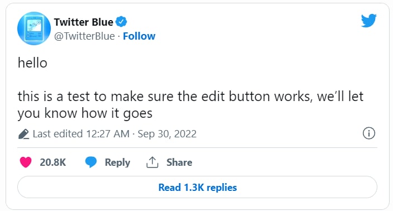Click the Sep 30, 2022 date

click(x=167, y=134)
